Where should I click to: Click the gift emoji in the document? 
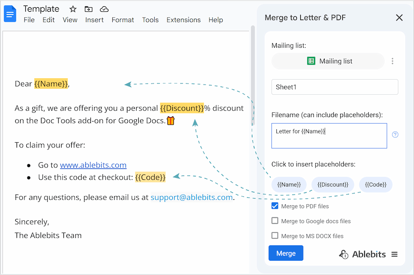171,121
